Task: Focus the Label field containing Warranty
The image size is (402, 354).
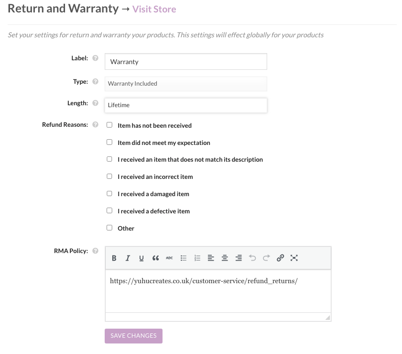Action: (x=186, y=62)
